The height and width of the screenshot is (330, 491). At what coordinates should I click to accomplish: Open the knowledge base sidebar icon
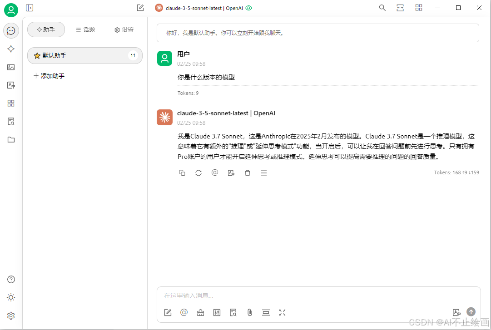11,121
